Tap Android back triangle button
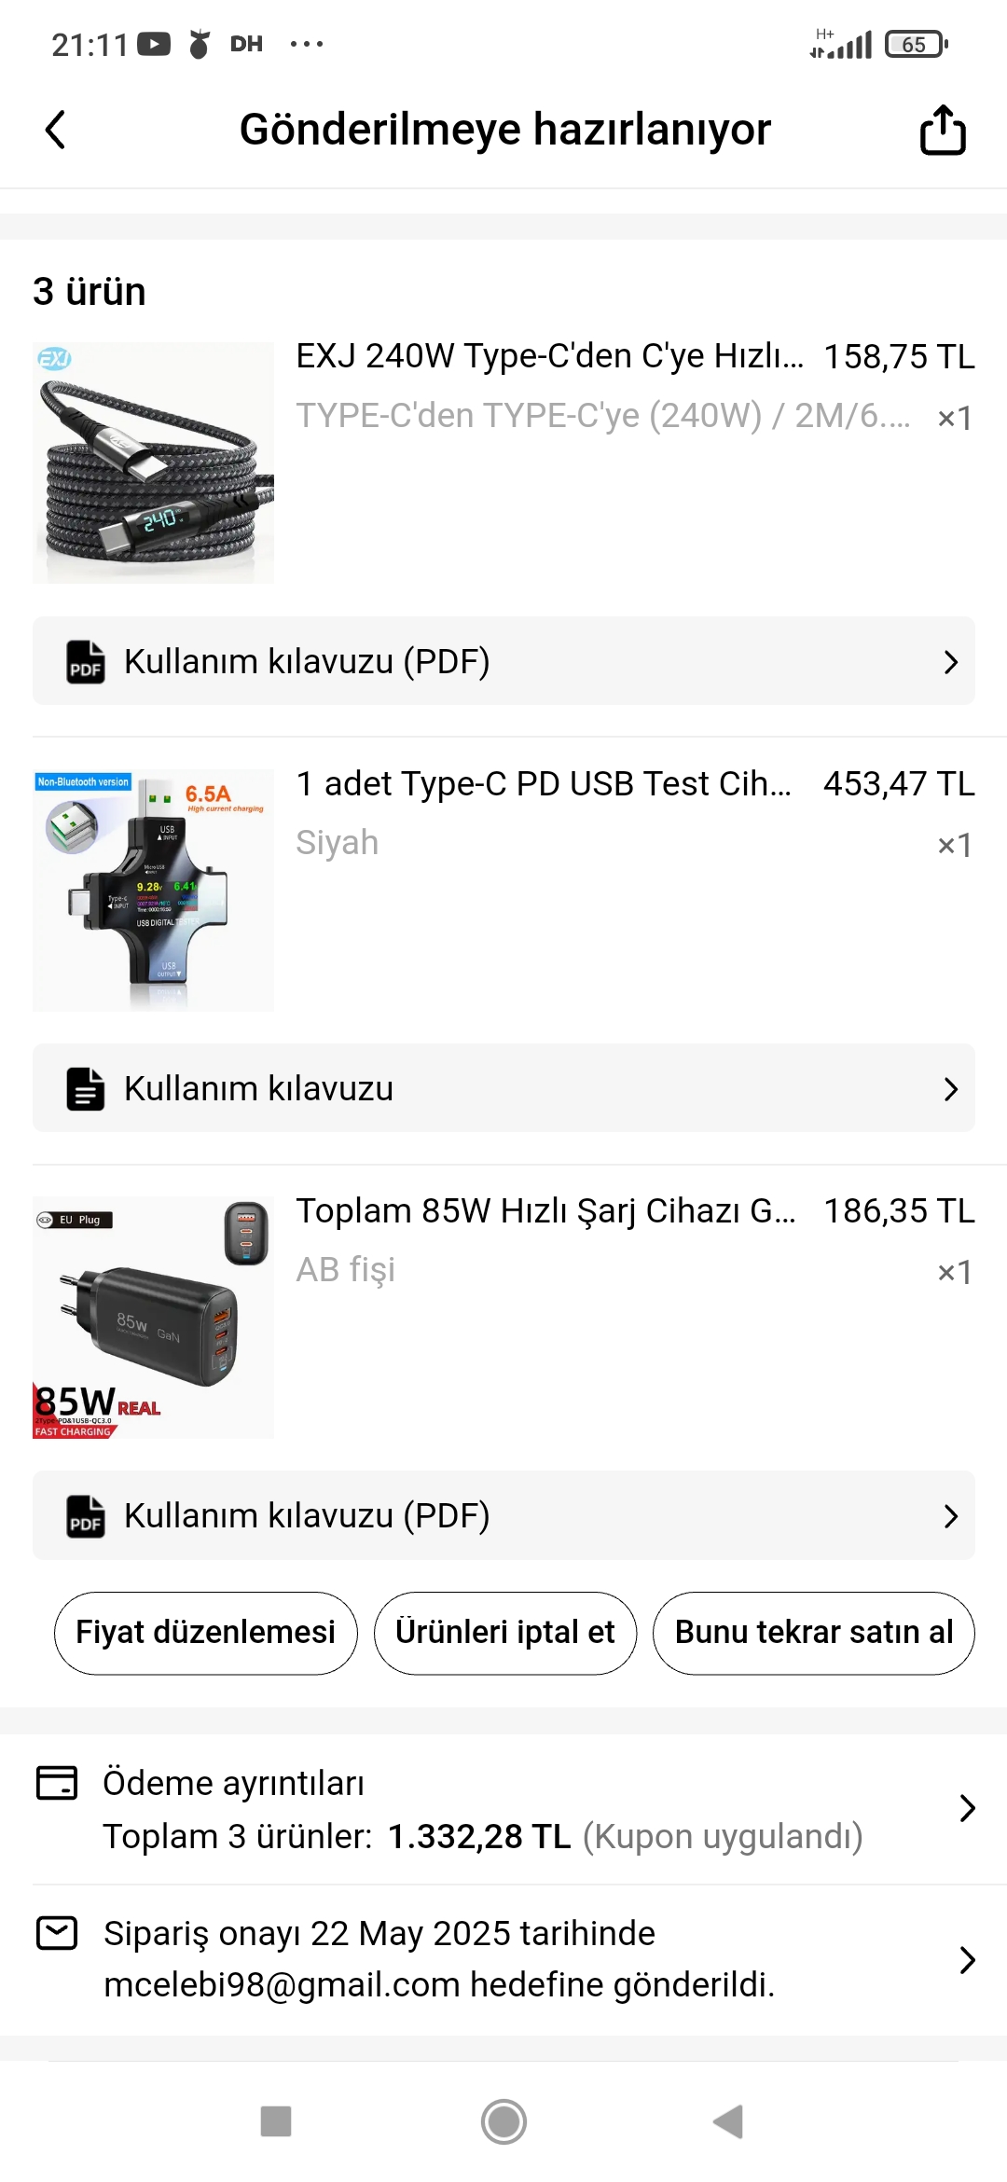The height and width of the screenshot is (2182, 1007). coord(728,2121)
